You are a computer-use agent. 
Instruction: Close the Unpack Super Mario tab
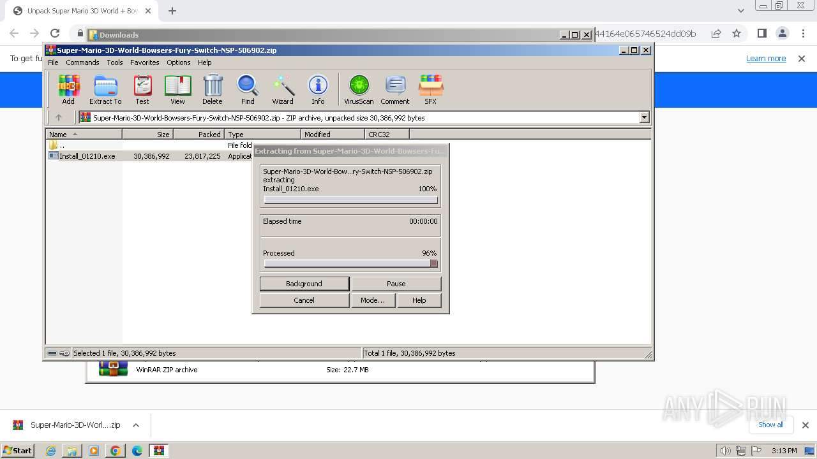click(x=148, y=11)
